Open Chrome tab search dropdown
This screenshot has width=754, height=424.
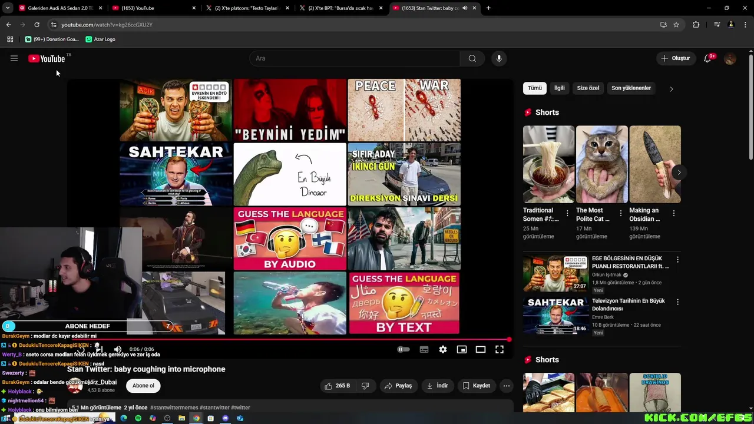click(8, 8)
